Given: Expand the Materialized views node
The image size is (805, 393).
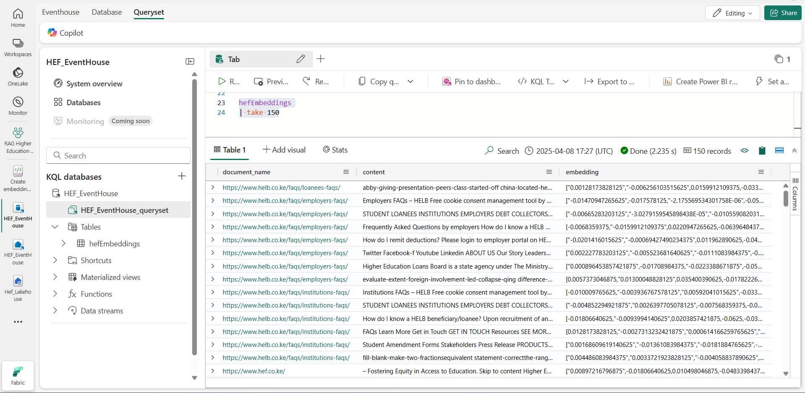Looking at the screenshot, I should [55, 277].
